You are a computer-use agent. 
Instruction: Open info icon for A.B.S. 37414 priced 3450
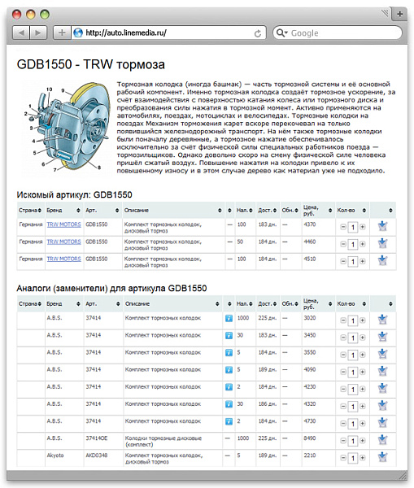229,335
